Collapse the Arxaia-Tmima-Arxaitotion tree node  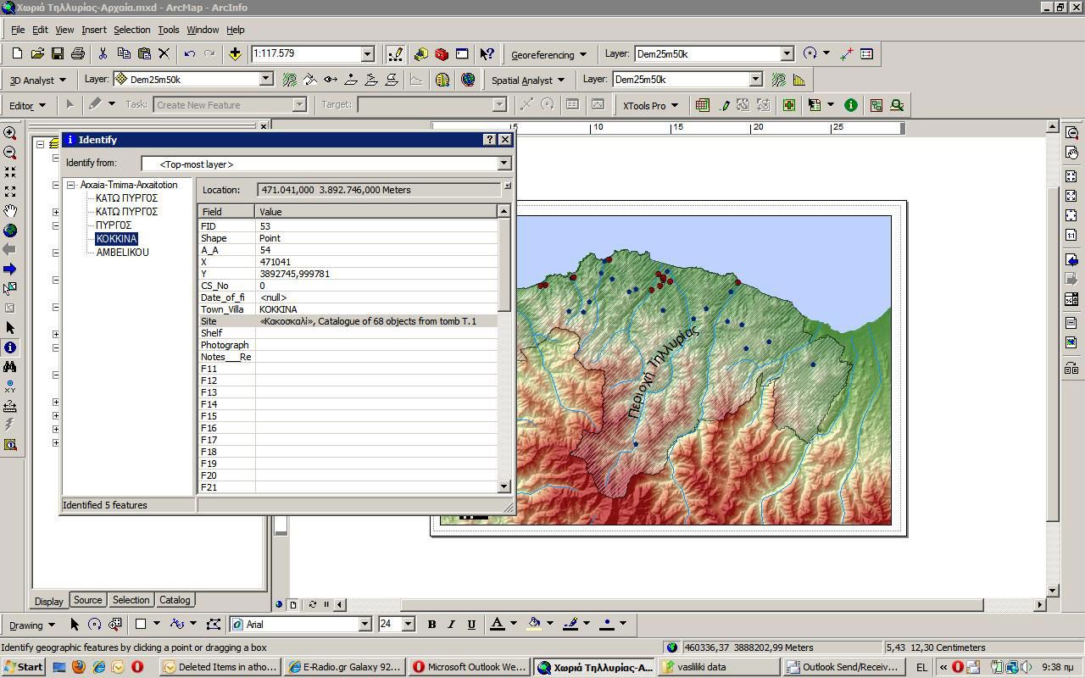pyautogui.click(x=71, y=185)
